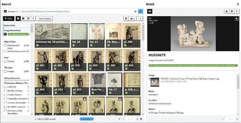This screenshot has width=241, height=123.
Task: Download the image from Detail toolbar
Action: click(x=226, y=11)
